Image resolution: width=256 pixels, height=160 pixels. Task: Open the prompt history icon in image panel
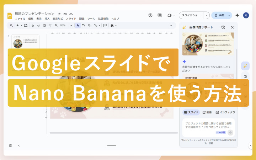coord(223,27)
